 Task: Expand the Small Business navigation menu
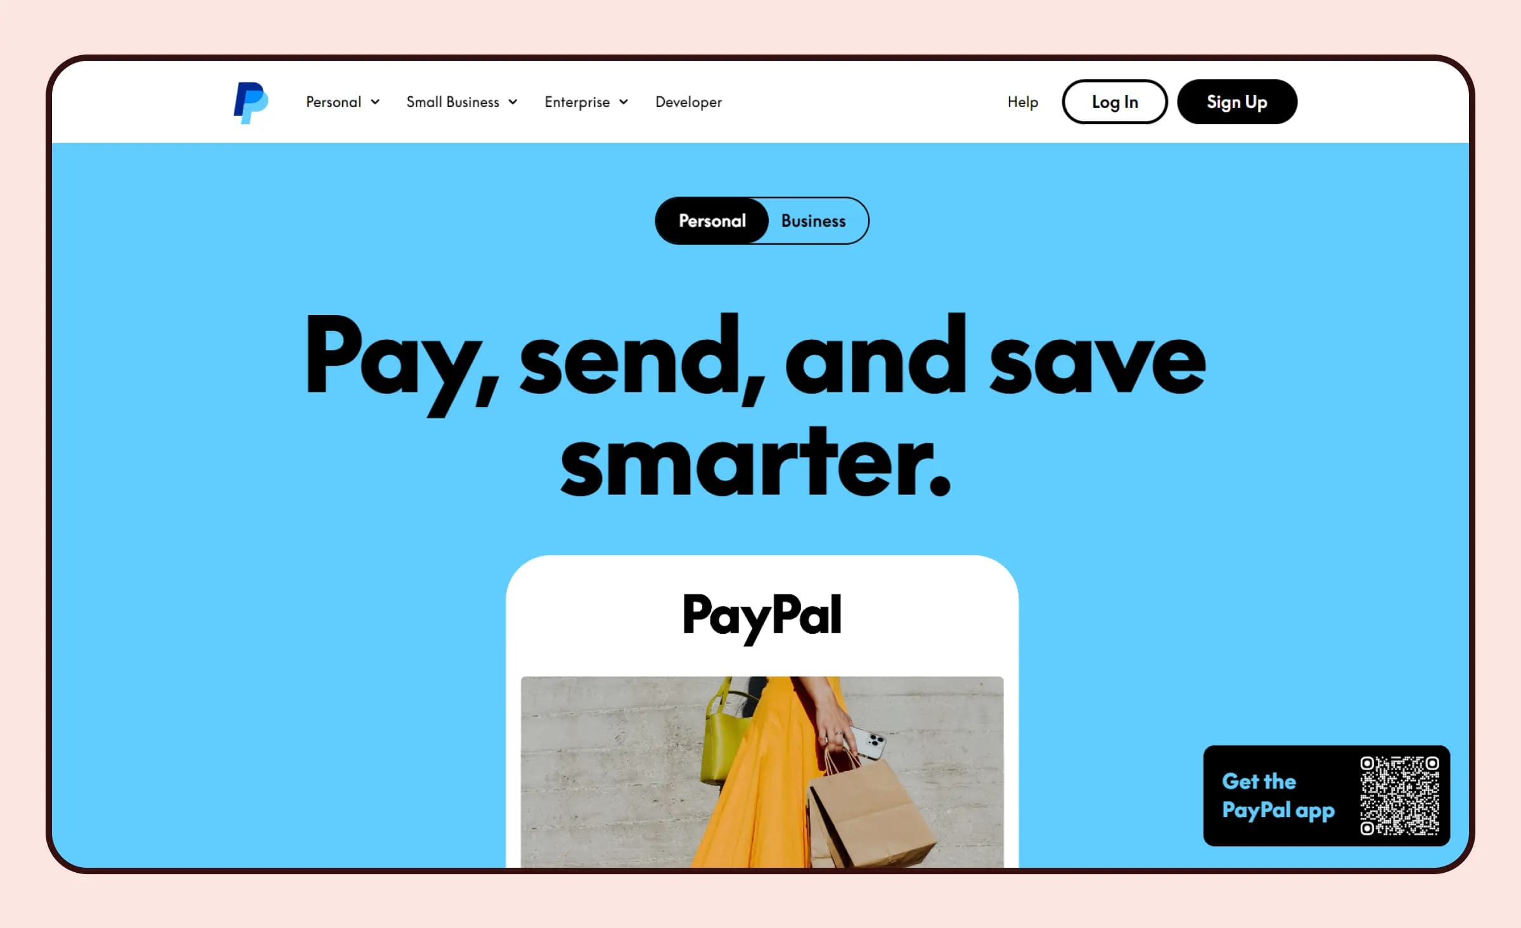pyautogui.click(x=462, y=102)
